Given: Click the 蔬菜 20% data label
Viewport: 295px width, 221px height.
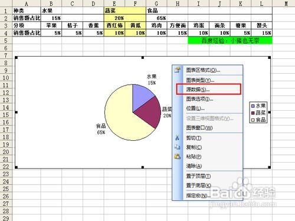Looking at the screenshot, I should coord(167,113).
